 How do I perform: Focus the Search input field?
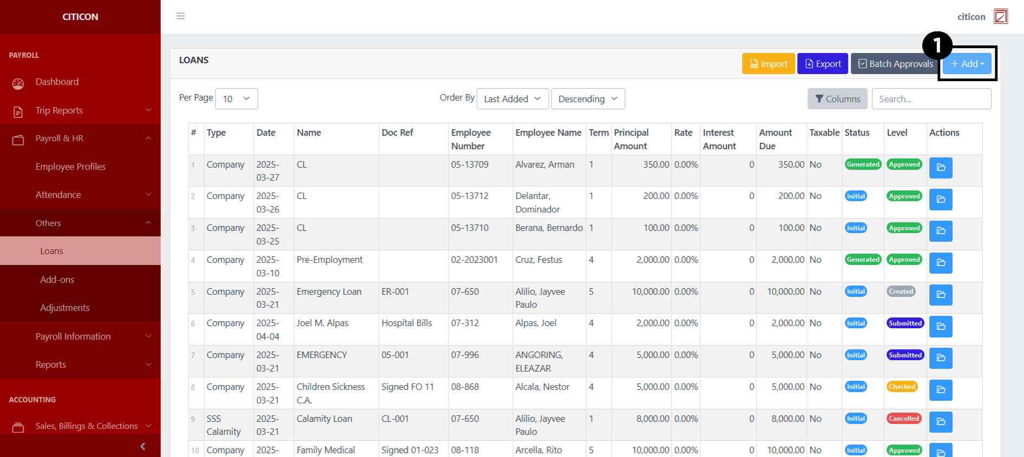pyautogui.click(x=931, y=99)
